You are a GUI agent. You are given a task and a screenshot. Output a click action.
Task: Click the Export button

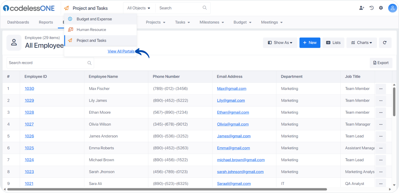point(381,63)
